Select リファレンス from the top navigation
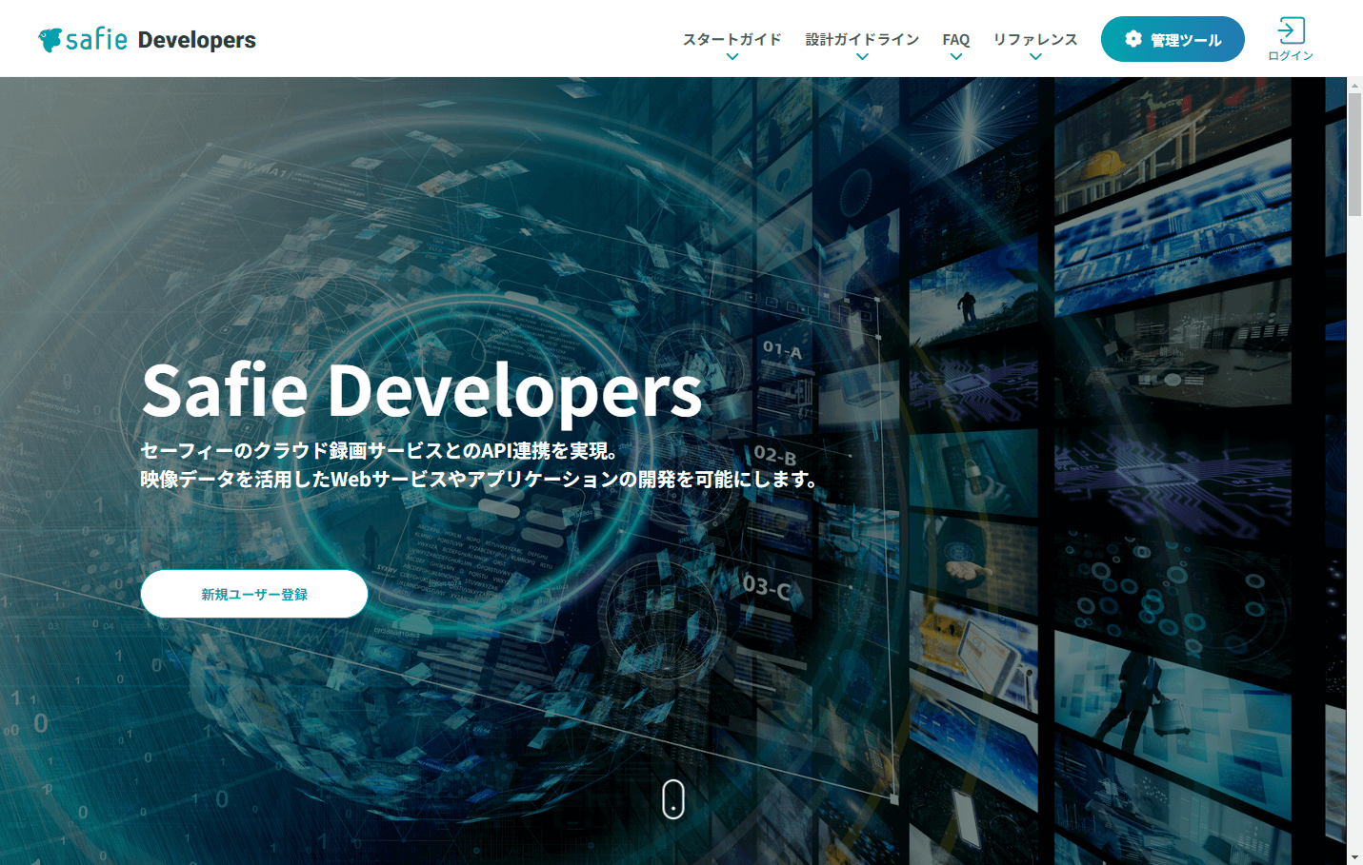This screenshot has width=1363, height=865. click(x=1035, y=39)
